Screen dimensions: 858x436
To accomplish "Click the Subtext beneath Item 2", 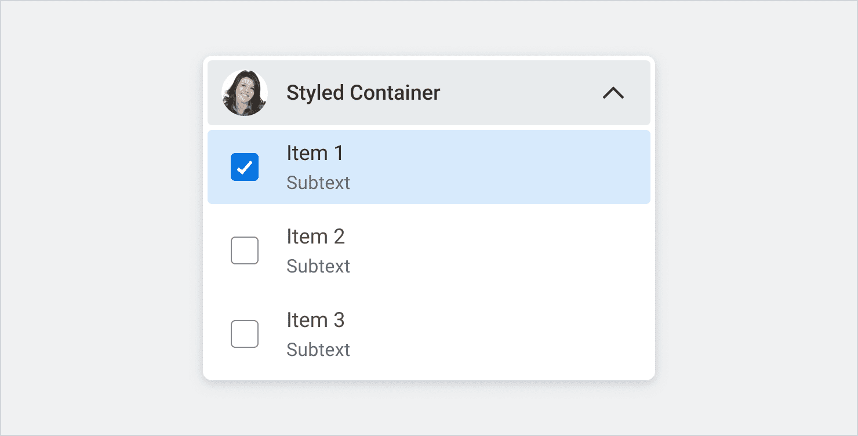I will coord(318,266).
